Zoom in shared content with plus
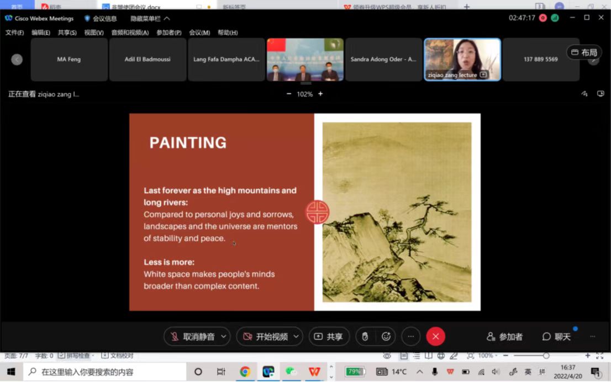611x382 pixels. [320, 94]
